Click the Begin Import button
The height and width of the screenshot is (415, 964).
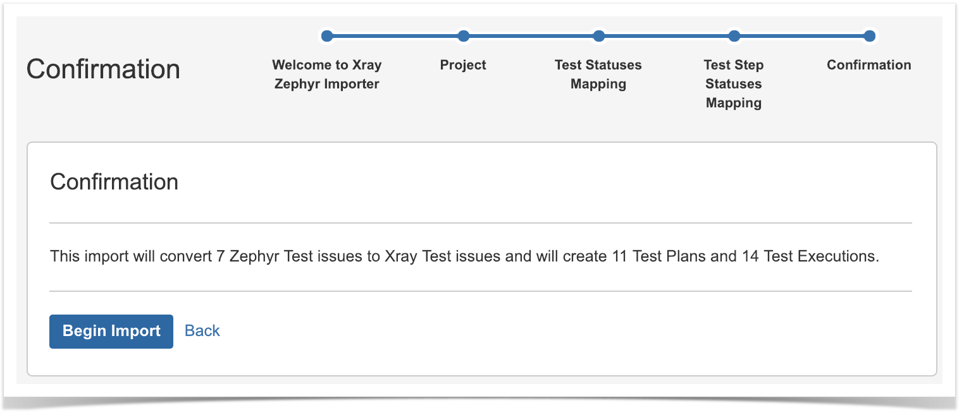(111, 332)
